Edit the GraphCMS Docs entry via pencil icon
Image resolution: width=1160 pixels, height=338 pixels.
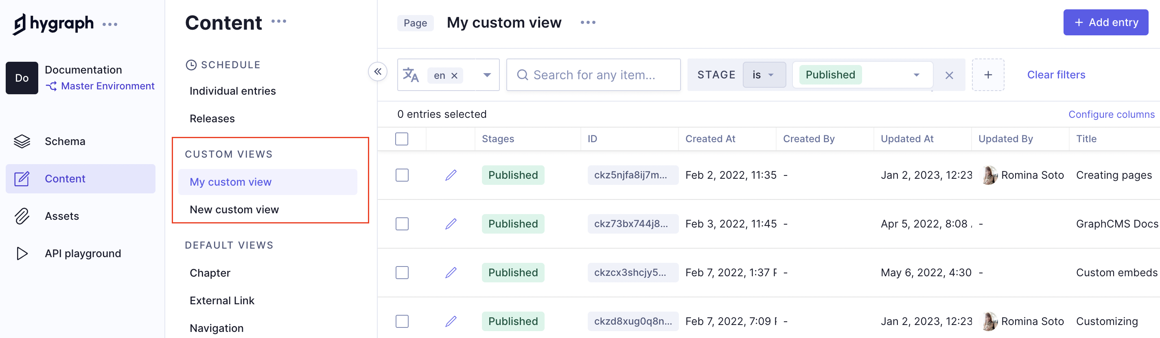(x=451, y=224)
